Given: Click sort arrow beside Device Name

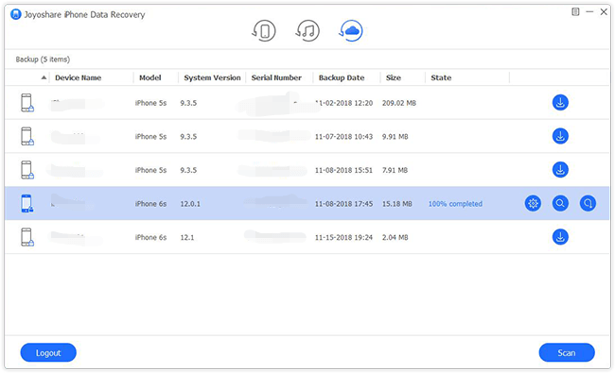Looking at the screenshot, I should (x=44, y=77).
